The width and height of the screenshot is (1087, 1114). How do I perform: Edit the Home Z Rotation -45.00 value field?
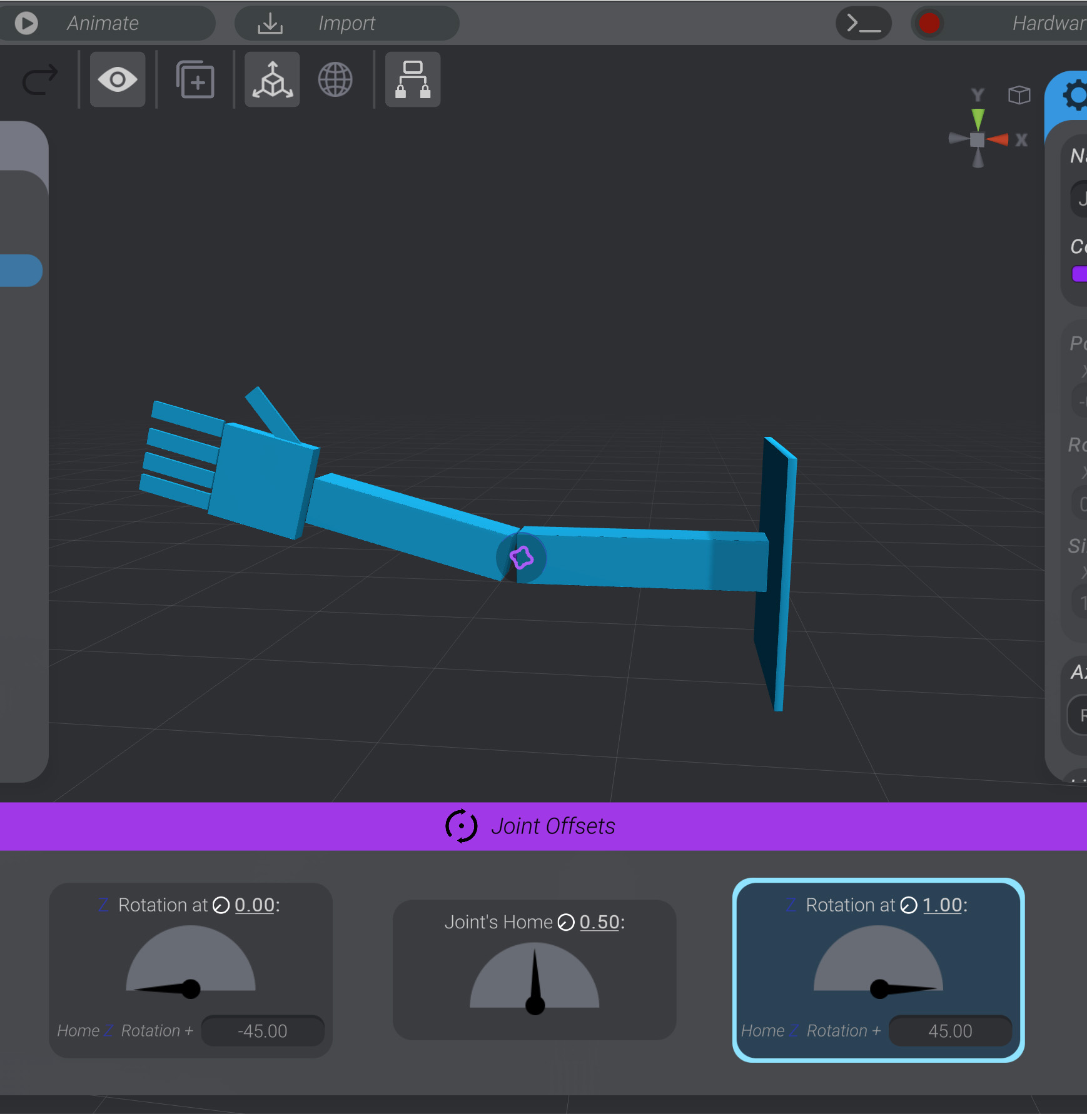point(262,1031)
